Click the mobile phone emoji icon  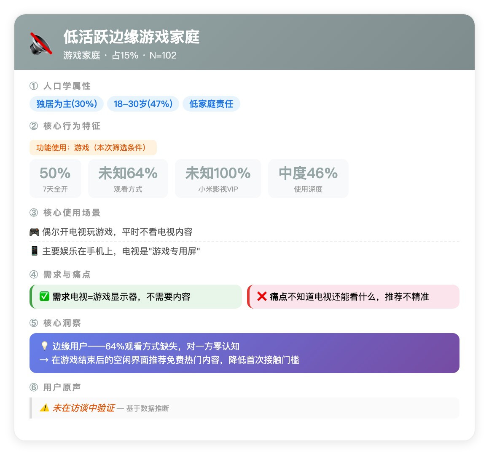click(34, 251)
